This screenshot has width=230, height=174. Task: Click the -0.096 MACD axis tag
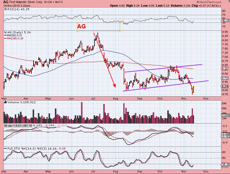tap(226, 134)
